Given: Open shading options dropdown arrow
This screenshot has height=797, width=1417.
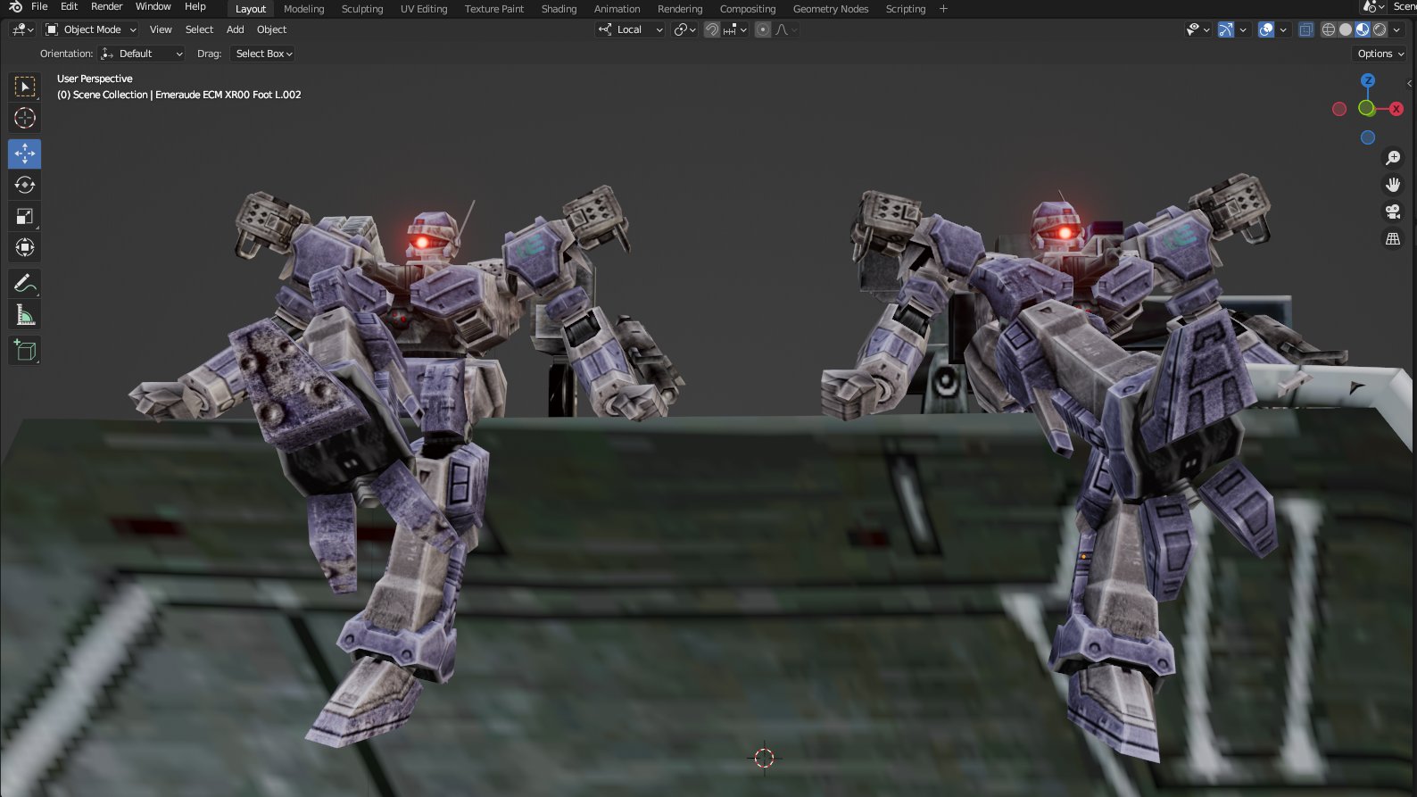Looking at the screenshot, I should coord(1396,29).
